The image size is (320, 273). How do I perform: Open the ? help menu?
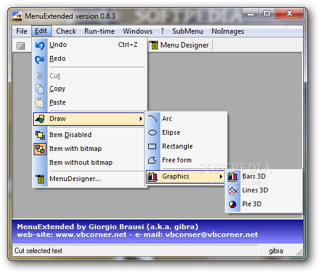coord(163,31)
